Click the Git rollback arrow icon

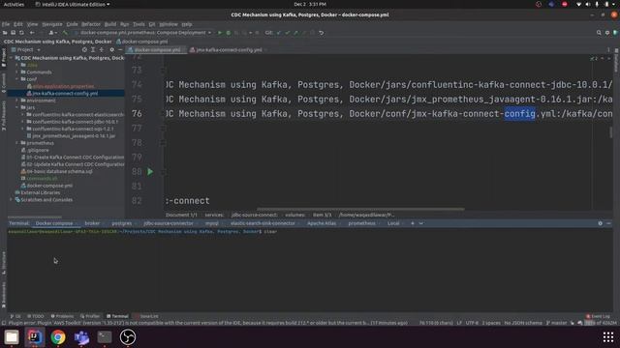(x=321, y=33)
